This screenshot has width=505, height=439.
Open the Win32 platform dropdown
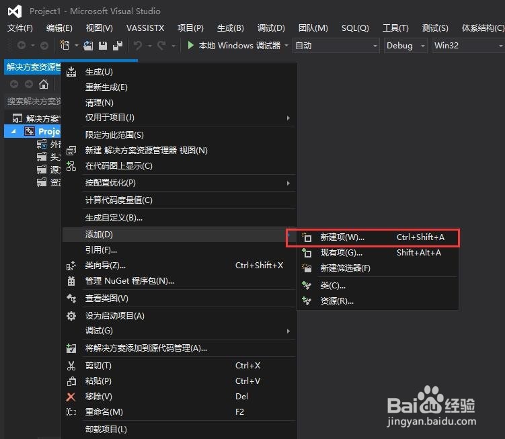(x=468, y=46)
